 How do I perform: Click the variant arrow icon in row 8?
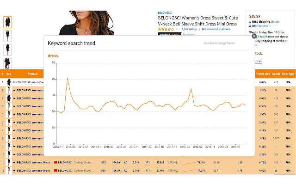pos(14,138)
